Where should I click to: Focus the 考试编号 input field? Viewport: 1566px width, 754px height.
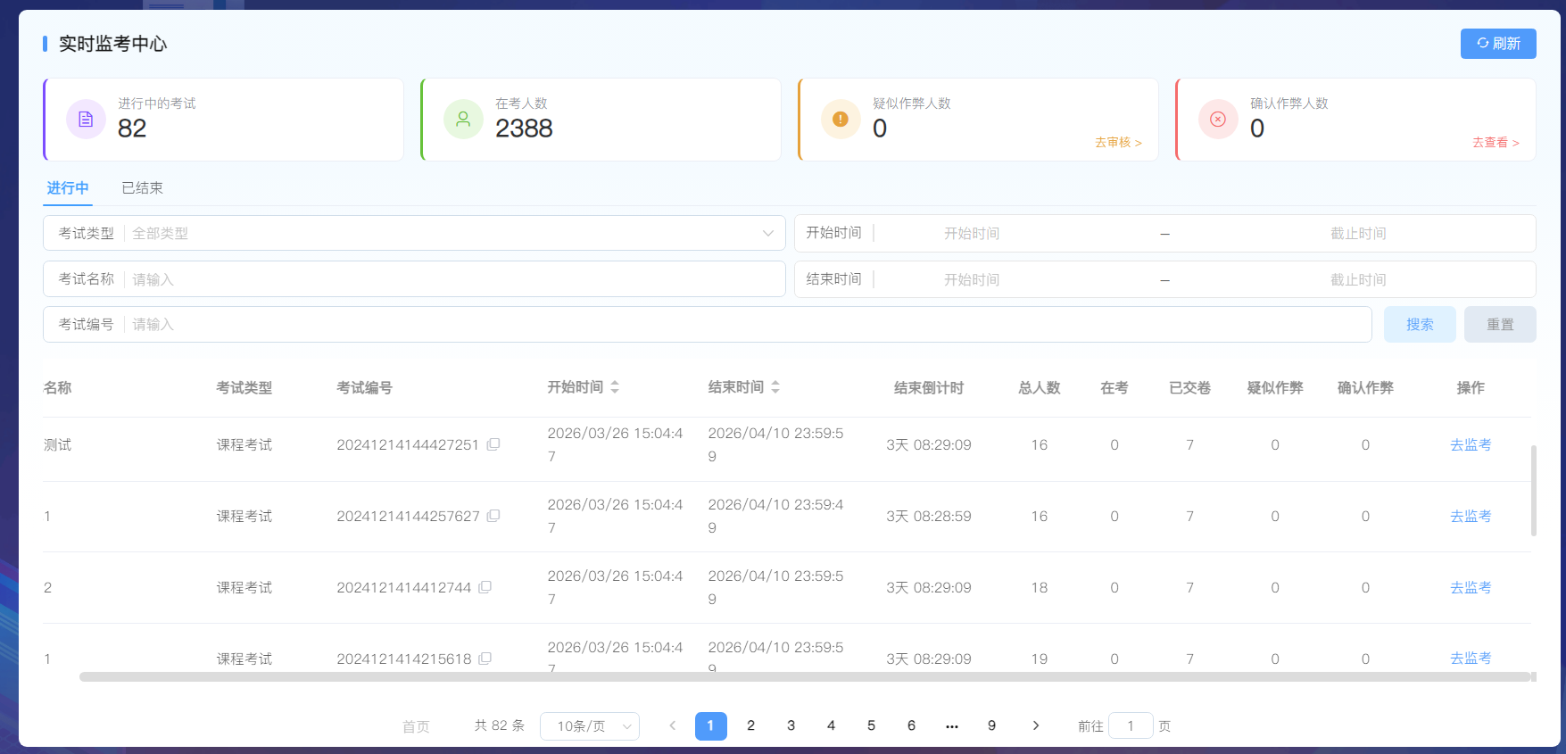click(707, 325)
